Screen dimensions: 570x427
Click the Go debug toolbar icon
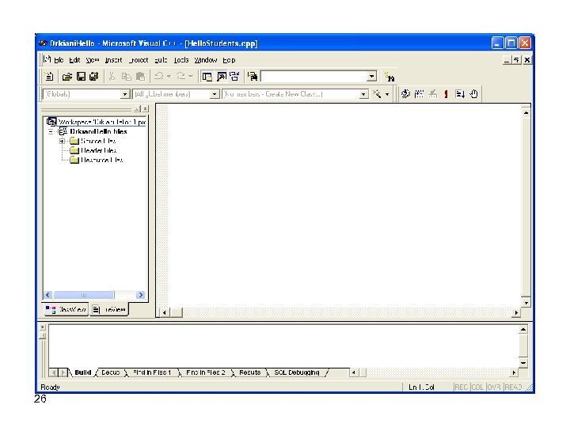coord(460,94)
